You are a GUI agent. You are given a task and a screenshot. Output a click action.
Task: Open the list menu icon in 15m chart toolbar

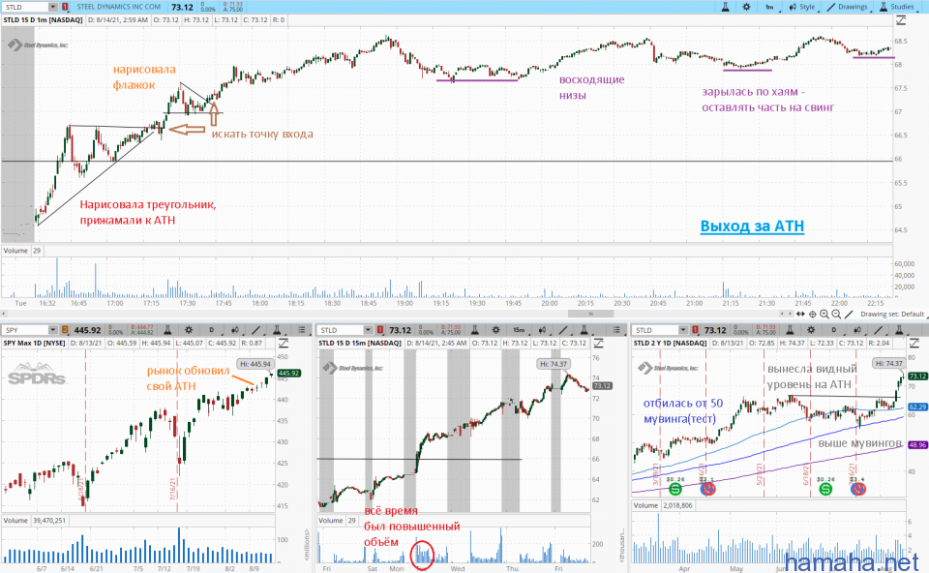pos(616,330)
